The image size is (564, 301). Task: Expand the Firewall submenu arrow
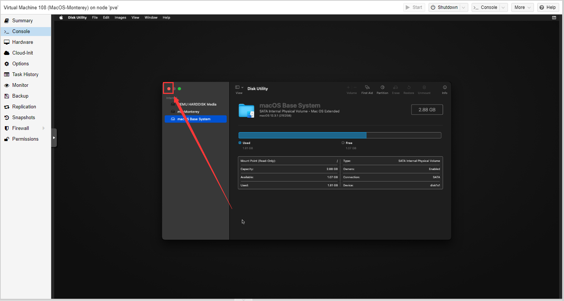(x=44, y=128)
